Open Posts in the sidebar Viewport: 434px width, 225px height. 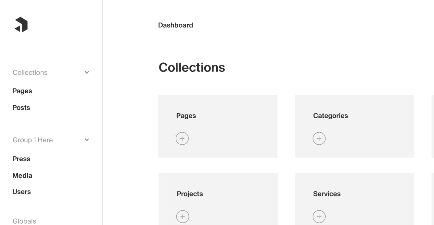pos(21,108)
